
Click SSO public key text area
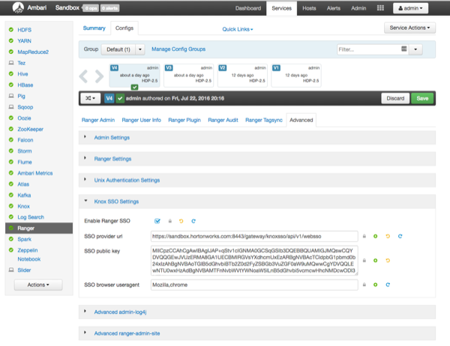tap(254, 261)
